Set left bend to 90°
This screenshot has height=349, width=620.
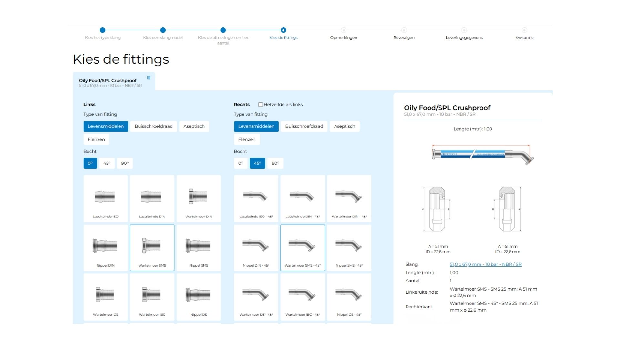pyautogui.click(x=125, y=163)
